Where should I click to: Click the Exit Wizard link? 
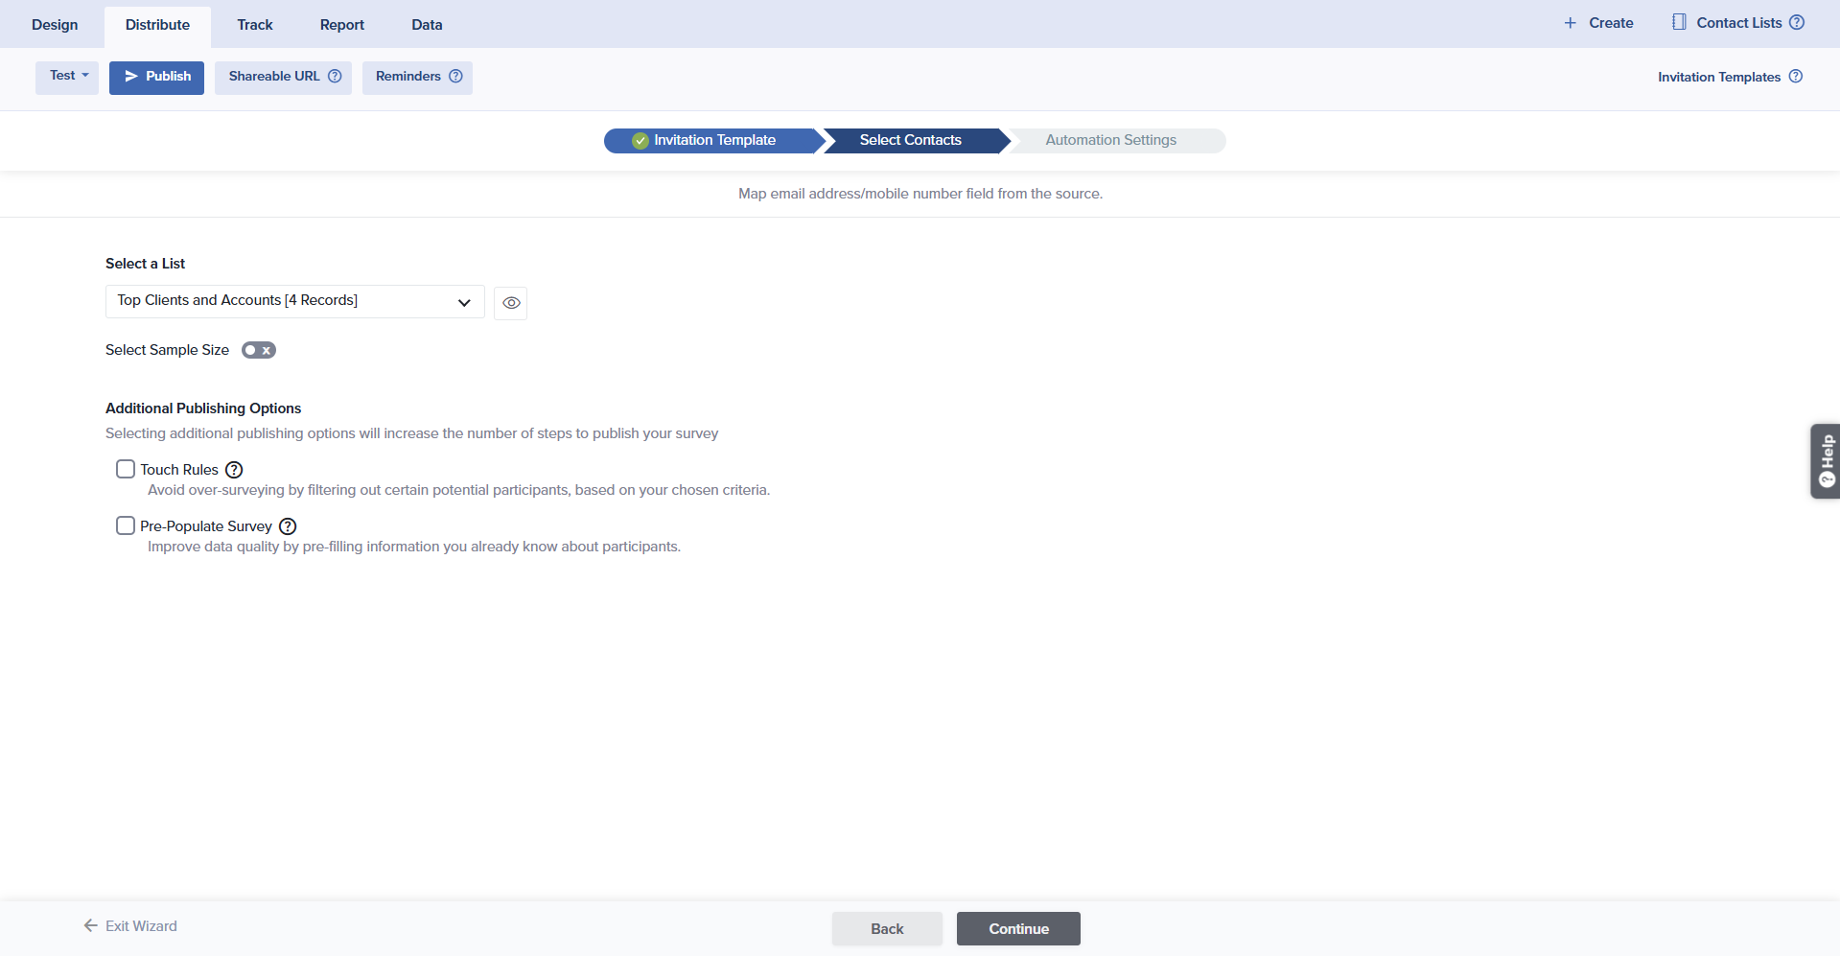(130, 926)
